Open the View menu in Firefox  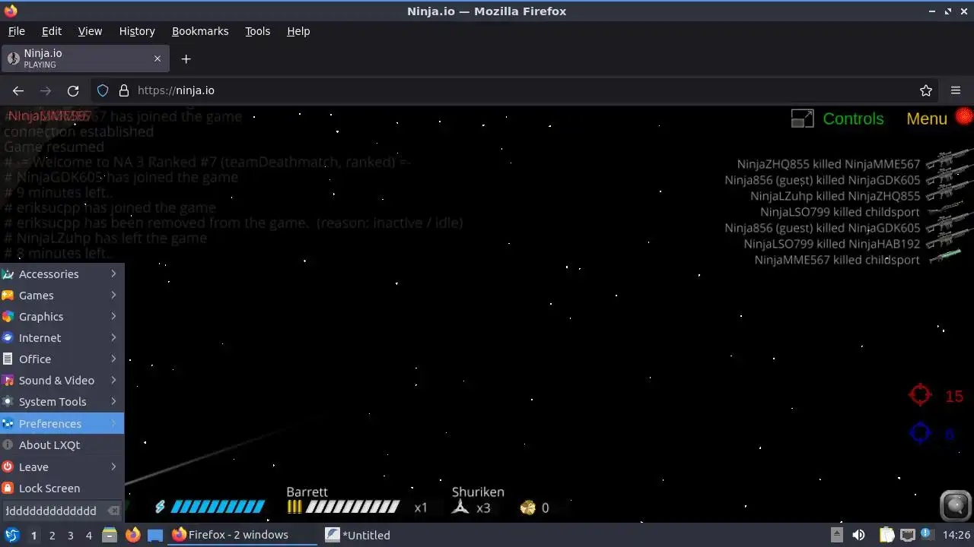(90, 31)
